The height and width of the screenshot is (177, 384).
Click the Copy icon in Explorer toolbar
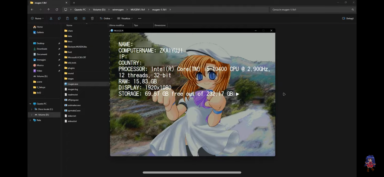click(59, 18)
